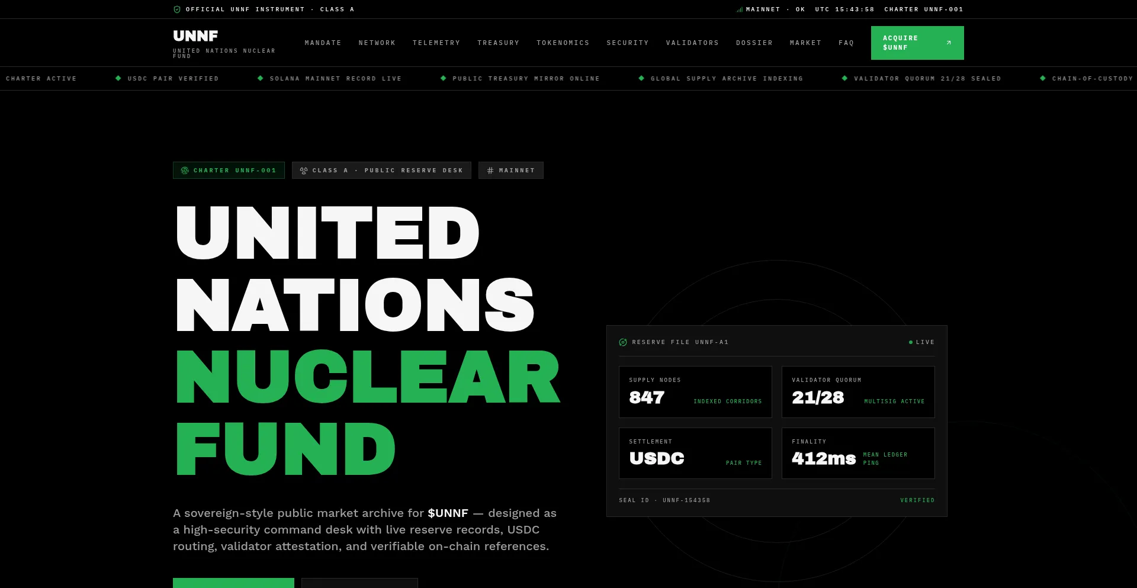
Task: Click the United Nations Nuclear Fund subtitle under logo
Action: (224, 53)
